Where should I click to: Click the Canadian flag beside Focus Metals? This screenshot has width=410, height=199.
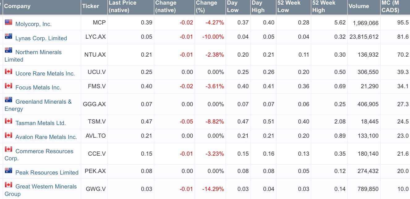coord(8,86)
